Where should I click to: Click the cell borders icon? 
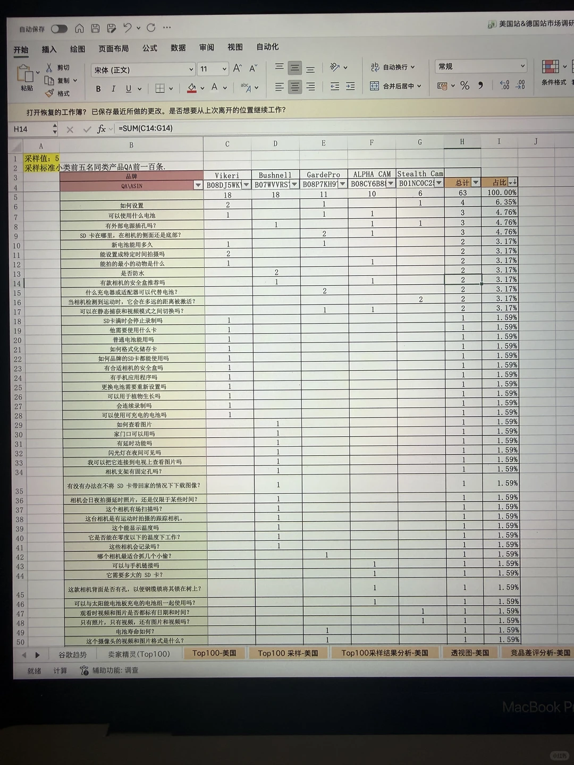160,88
